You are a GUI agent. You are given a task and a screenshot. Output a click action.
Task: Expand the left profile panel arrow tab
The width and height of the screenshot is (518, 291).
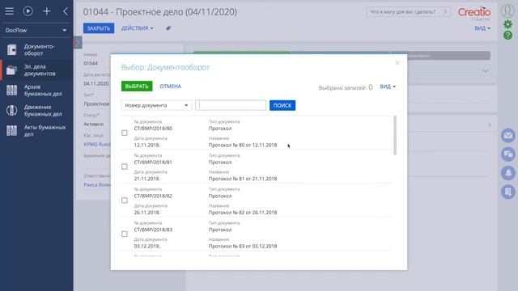[x=78, y=42]
